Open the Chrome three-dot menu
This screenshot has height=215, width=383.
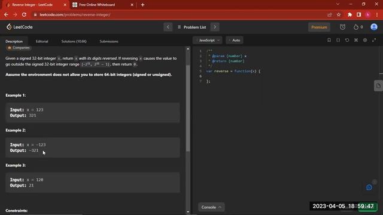click(x=377, y=14)
